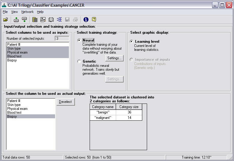Click the disabled Genetic Settings button
The height and width of the screenshot is (161, 234).
click(115, 79)
